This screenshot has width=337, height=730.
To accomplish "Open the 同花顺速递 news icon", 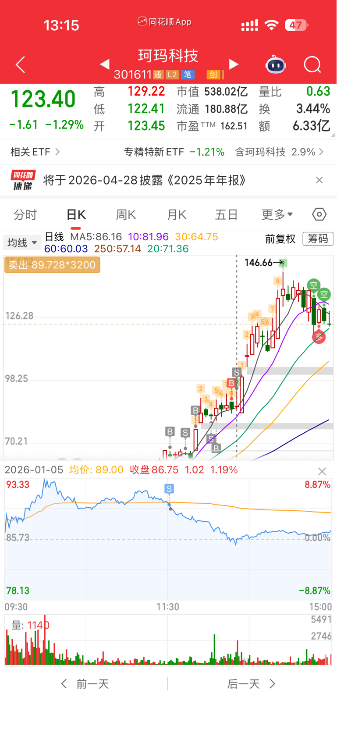I will pos(23,180).
